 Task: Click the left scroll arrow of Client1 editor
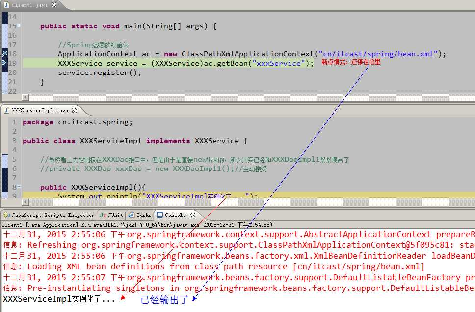point(26,97)
